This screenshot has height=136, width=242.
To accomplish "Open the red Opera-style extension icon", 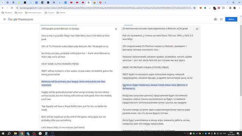I will coord(219,8).
